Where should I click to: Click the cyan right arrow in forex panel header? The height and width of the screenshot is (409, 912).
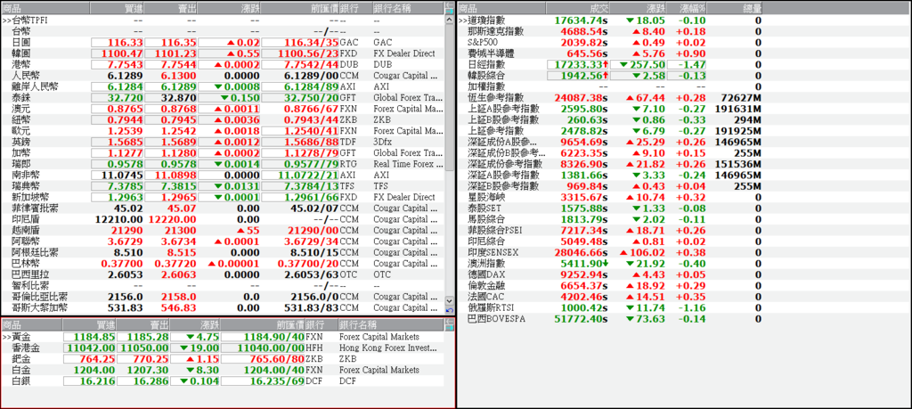pyautogui.click(x=450, y=11)
